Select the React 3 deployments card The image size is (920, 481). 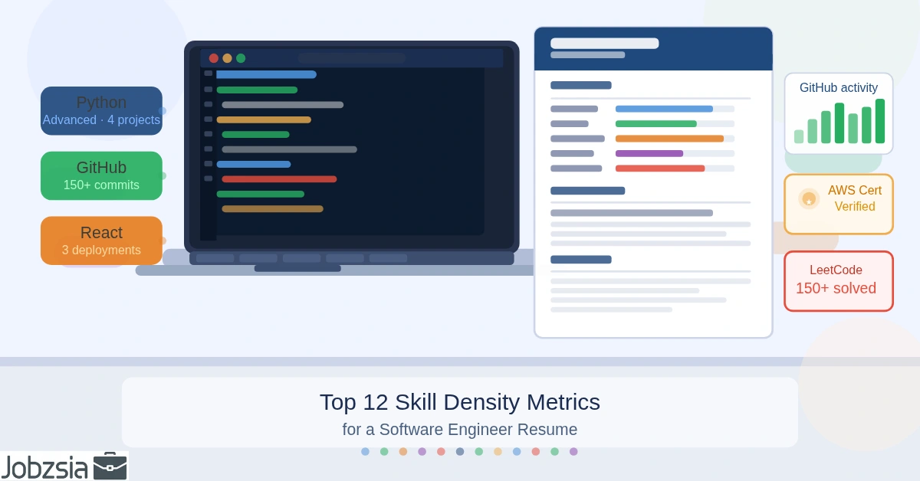point(101,240)
